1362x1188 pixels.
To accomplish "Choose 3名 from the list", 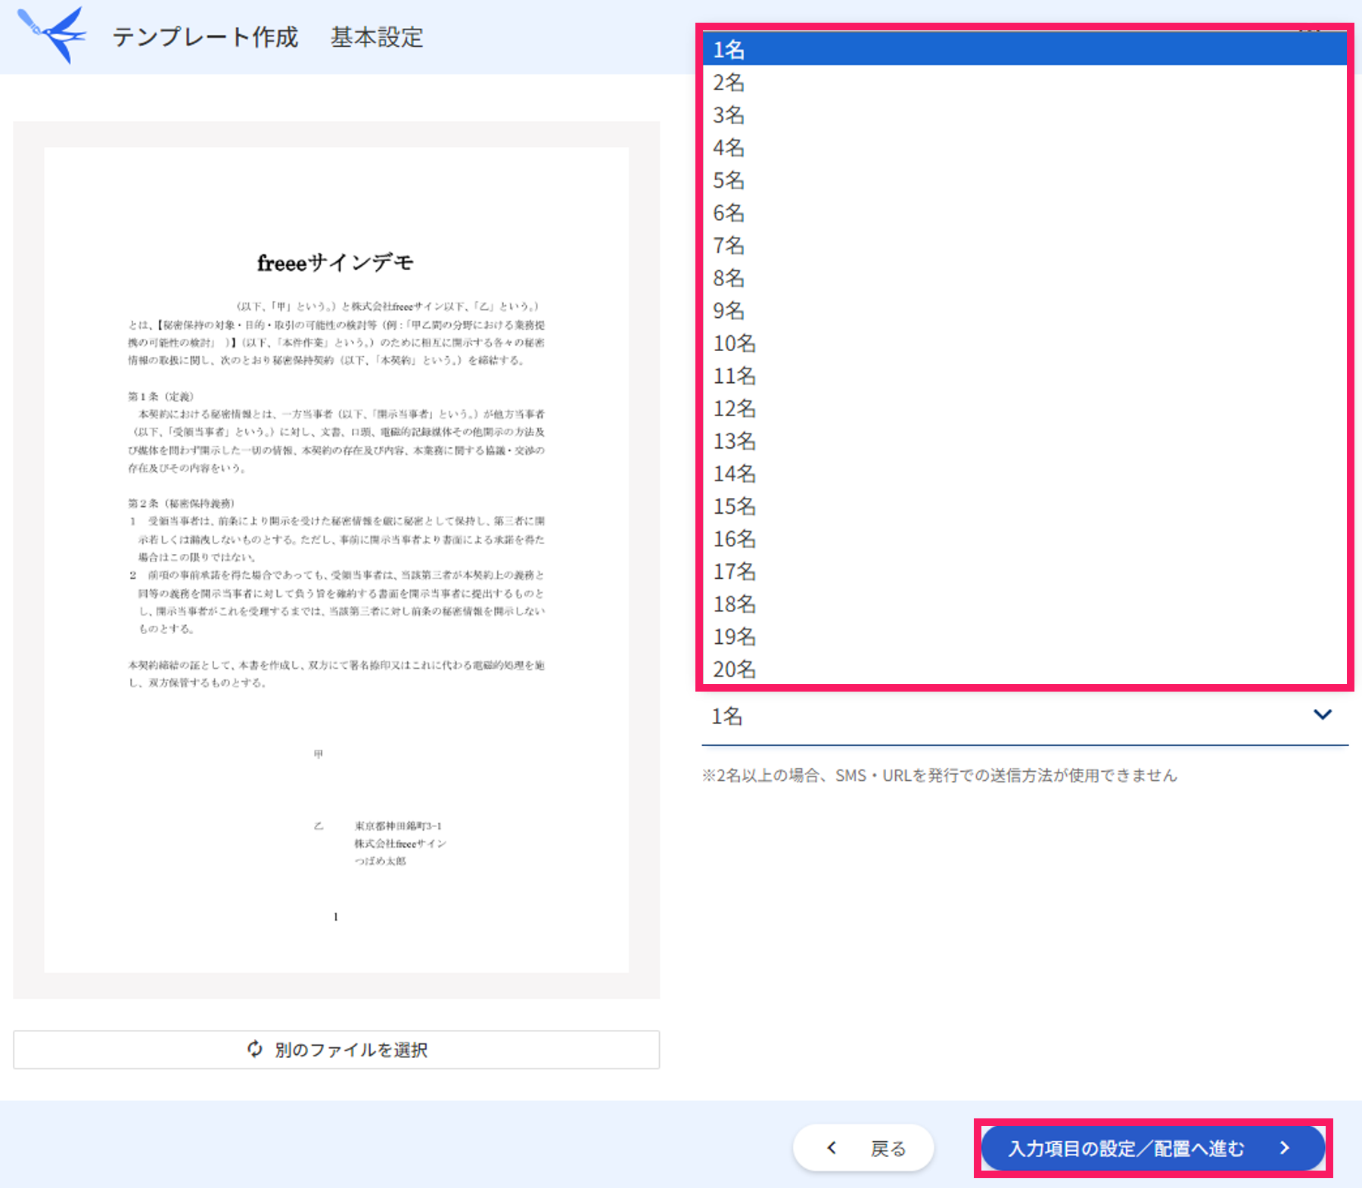I will tap(1025, 114).
